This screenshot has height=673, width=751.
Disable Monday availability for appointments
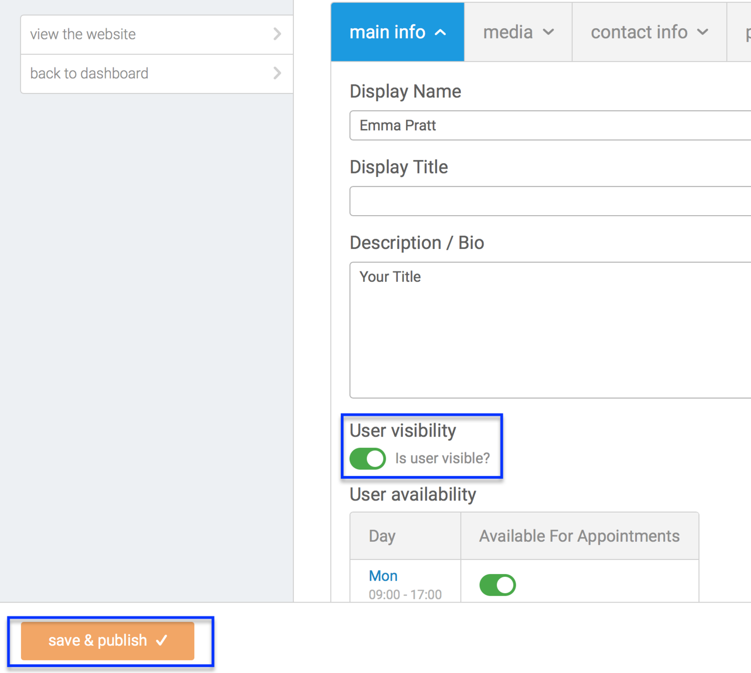pos(498,585)
